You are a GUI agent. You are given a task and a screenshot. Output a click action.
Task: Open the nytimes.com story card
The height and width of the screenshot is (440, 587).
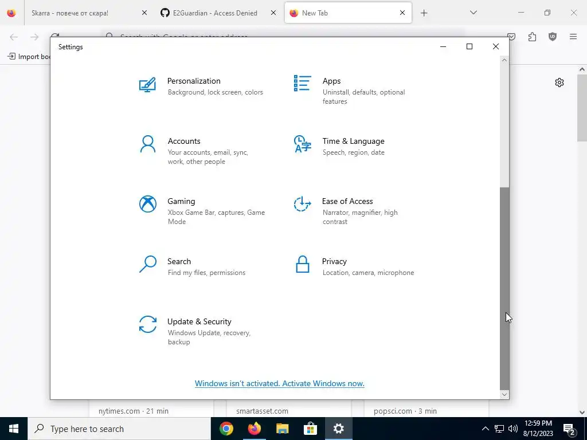(x=151, y=408)
